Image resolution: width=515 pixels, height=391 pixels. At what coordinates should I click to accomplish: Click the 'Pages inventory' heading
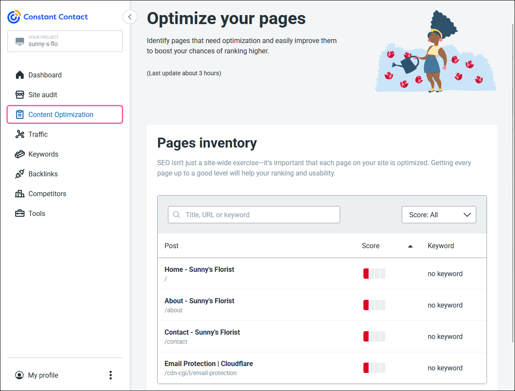tap(207, 143)
